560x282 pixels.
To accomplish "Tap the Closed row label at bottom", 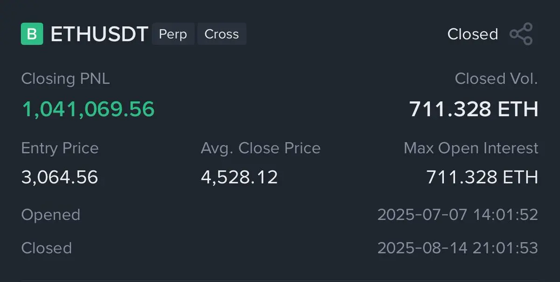I will (47, 248).
